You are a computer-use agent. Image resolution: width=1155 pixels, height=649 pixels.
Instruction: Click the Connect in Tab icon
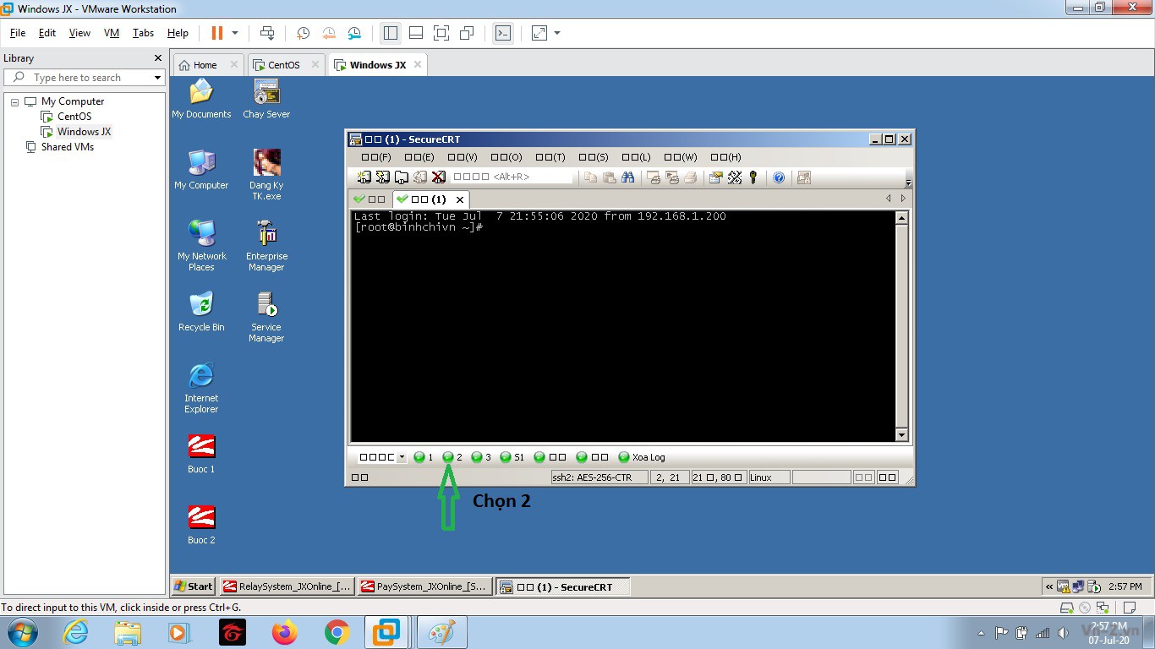coord(402,177)
